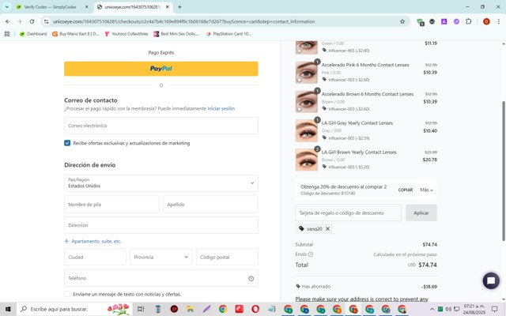Click the LA Girl Gray lenses thumbnail
Image resolution: width=506 pixels, height=316 pixels.
pyautogui.click(x=306, y=130)
